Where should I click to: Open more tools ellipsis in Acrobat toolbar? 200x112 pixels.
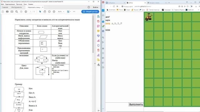74,12
